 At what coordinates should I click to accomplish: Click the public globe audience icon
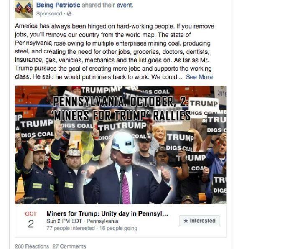69,14
